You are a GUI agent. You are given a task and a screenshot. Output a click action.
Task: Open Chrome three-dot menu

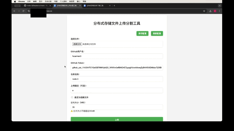(219, 11)
